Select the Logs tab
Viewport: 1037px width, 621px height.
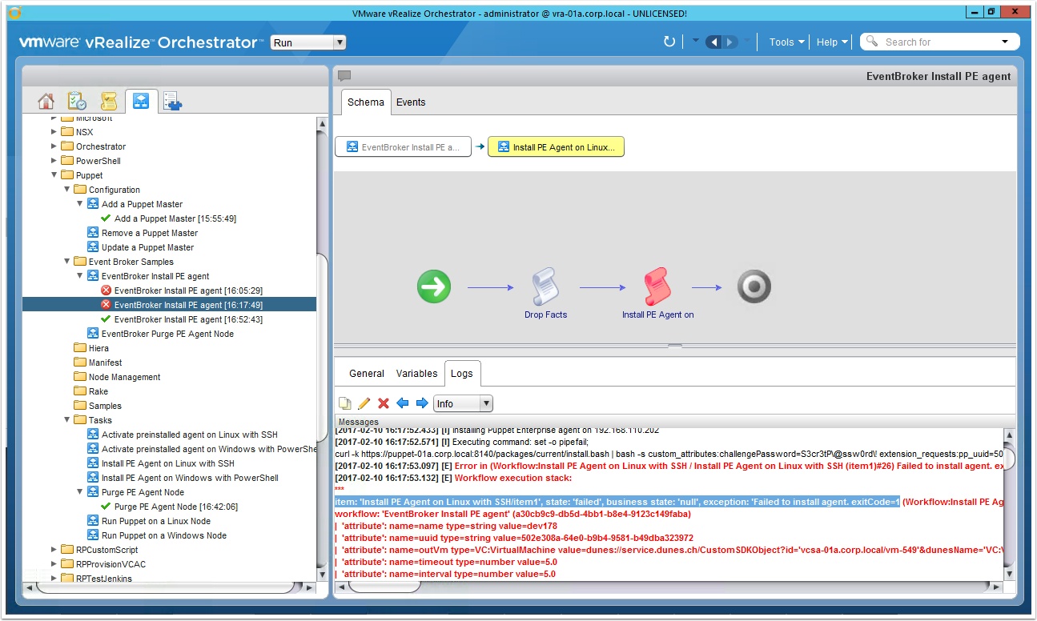point(462,373)
